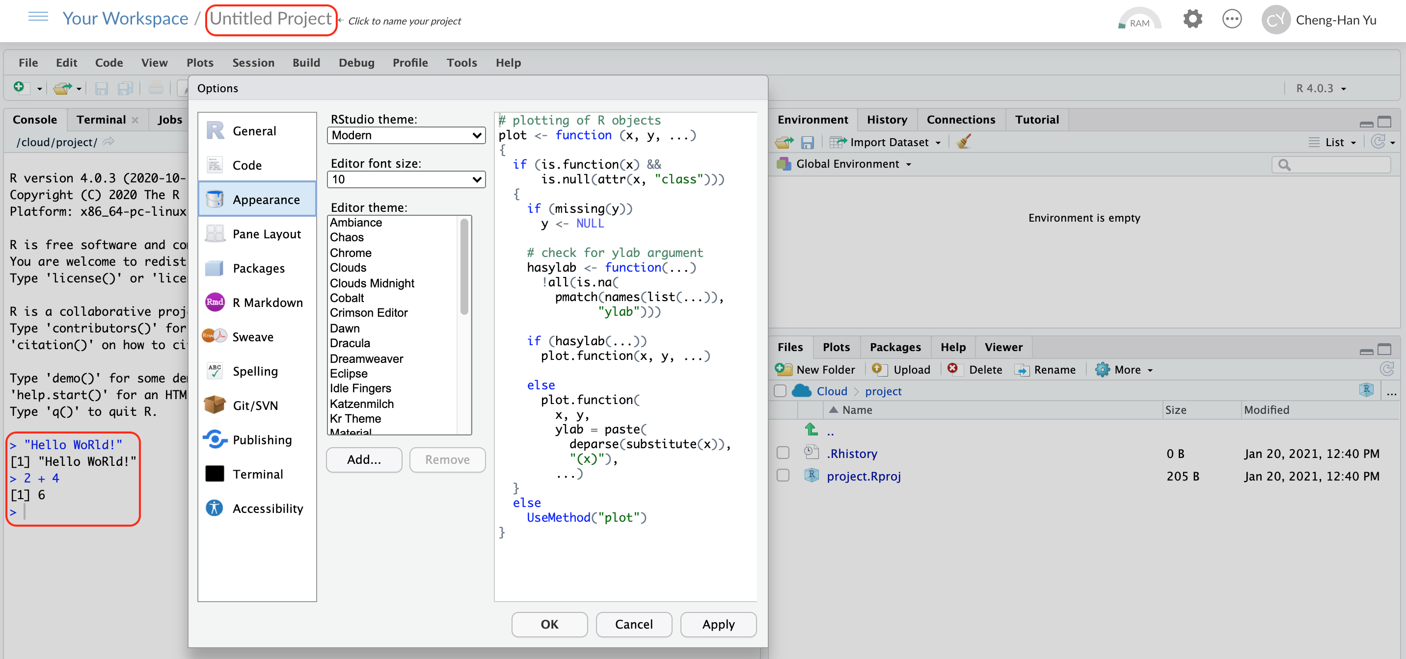Check the .Rhistory file checkbox
1406x659 pixels.
783,453
